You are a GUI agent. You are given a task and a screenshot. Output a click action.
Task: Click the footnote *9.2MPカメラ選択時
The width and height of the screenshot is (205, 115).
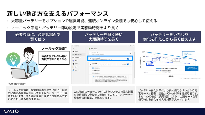(17, 84)
